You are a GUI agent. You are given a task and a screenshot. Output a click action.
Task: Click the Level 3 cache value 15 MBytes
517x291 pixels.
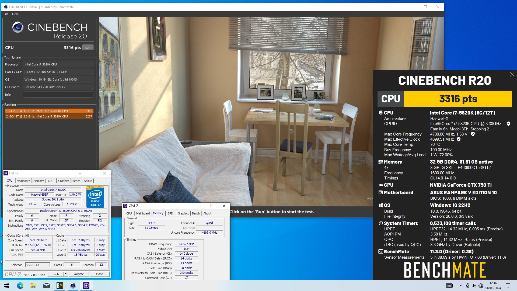pos(81,255)
